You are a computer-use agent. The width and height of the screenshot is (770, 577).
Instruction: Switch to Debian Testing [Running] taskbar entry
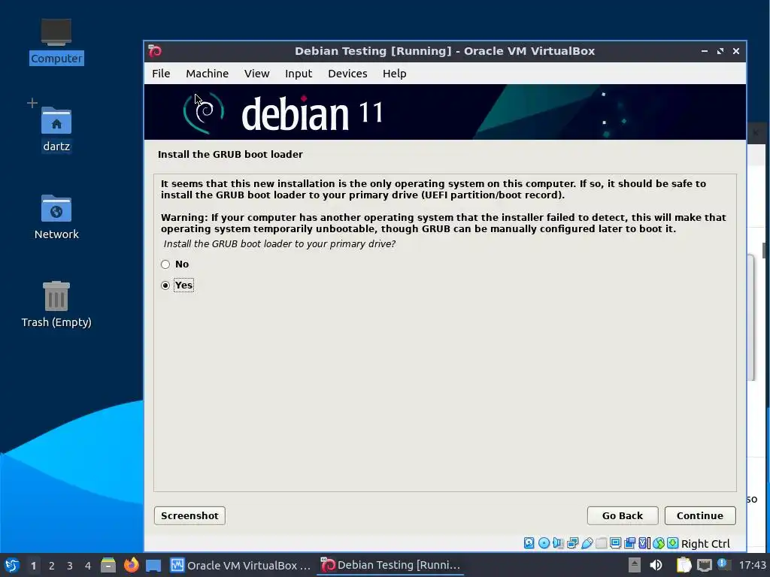[x=390, y=565]
